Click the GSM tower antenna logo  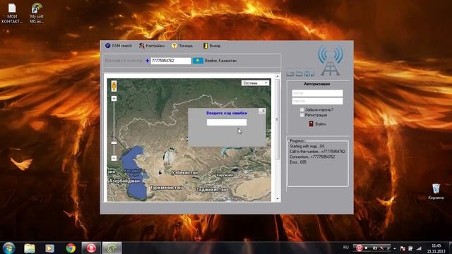coord(331,60)
